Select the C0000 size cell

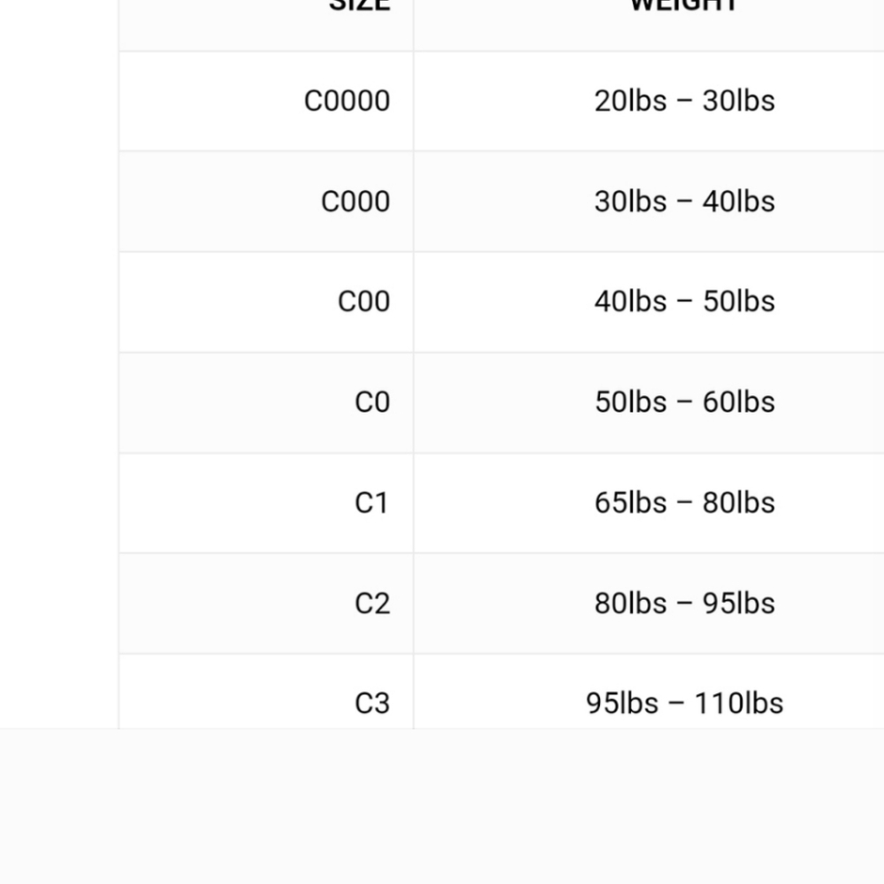(x=347, y=101)
